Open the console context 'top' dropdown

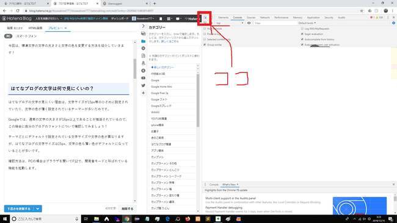coord(229,23)
